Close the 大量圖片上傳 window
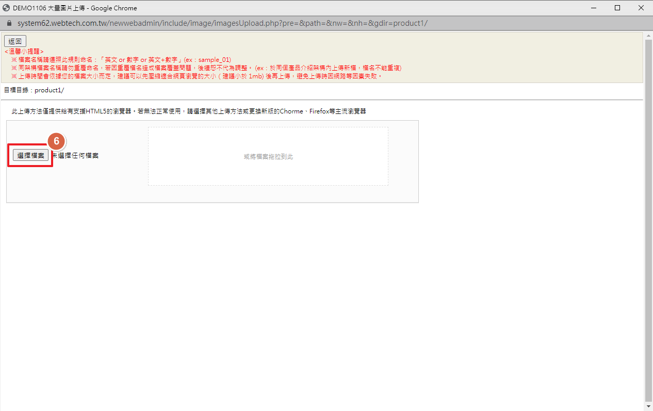Viewport: 653px width, 411px height. click(x=641, y=8)
